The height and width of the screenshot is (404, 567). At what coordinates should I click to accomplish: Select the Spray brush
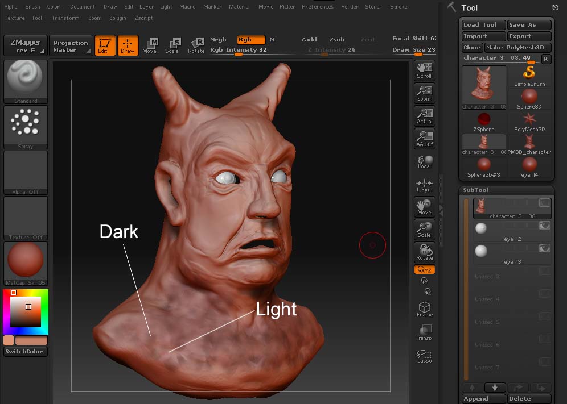25,126
